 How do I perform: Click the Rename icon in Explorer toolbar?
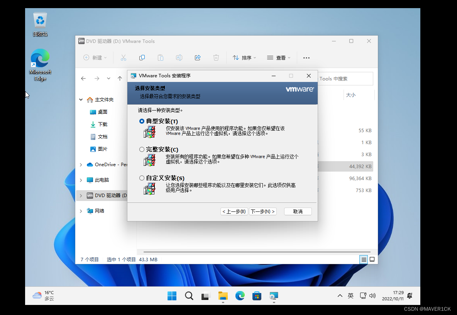[179, 58]
